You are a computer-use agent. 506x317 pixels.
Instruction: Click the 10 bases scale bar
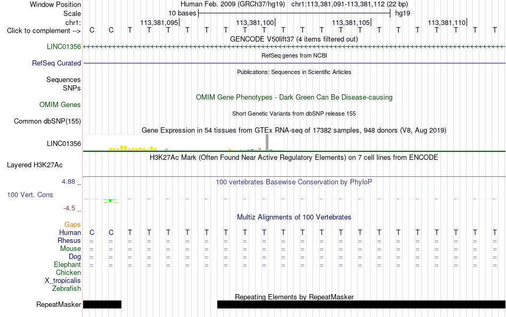click(x=295, y=13)
